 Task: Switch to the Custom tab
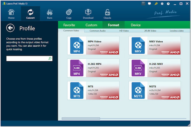point(91,25)
